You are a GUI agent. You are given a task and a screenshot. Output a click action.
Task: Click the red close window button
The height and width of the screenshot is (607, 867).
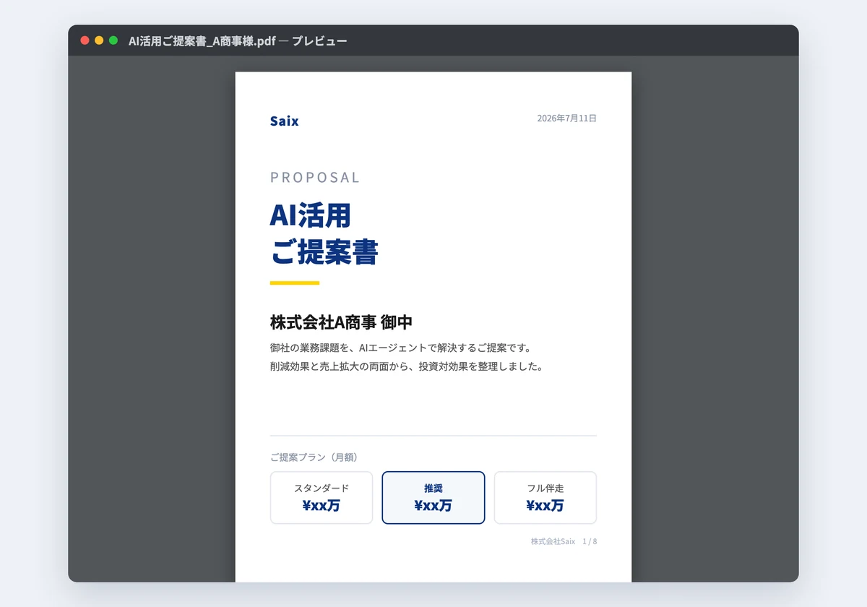(85, 40)
